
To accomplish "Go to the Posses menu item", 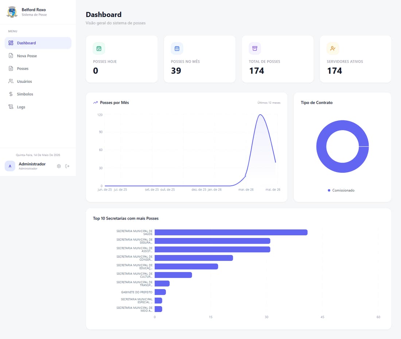I will click(38, 69).
